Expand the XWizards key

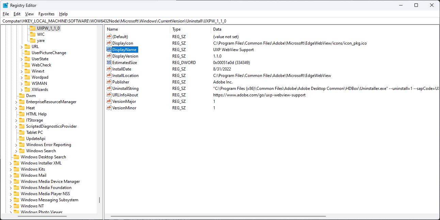pyautogui.click(x=21, y=90)
